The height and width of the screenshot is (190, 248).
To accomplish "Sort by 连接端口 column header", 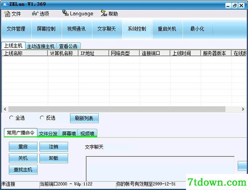I will pyautogui.click(x=155, y=53).
